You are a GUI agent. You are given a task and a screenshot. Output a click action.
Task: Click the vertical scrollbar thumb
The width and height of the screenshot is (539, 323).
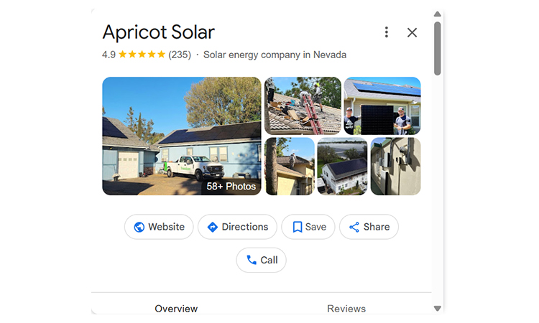[x=437, y=47]
